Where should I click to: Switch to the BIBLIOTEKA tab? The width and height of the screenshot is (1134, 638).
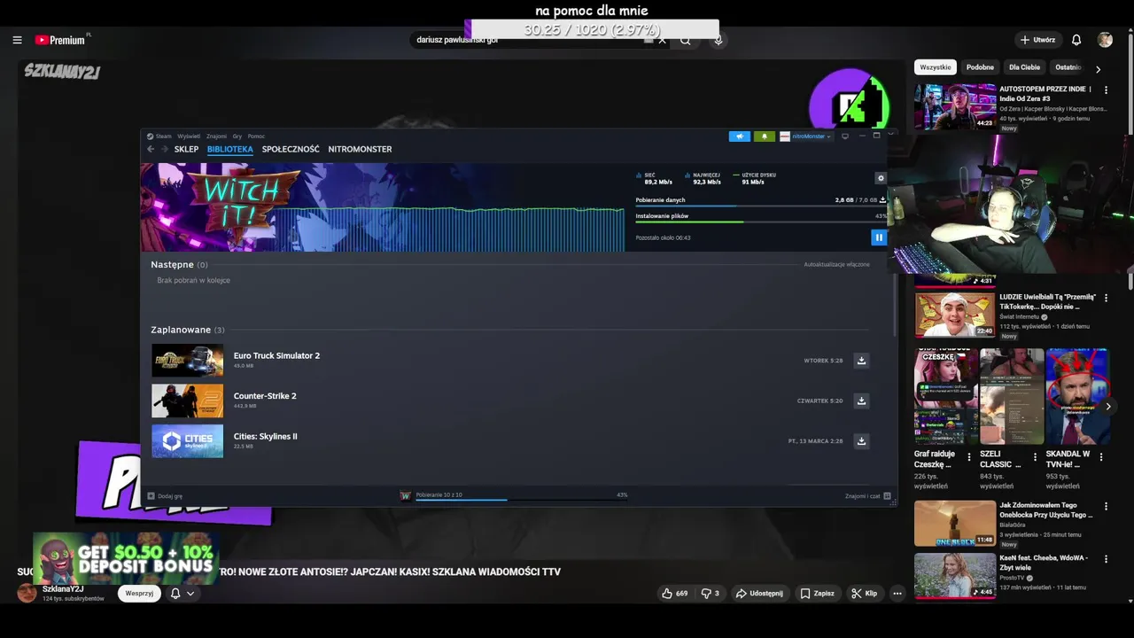230,149
